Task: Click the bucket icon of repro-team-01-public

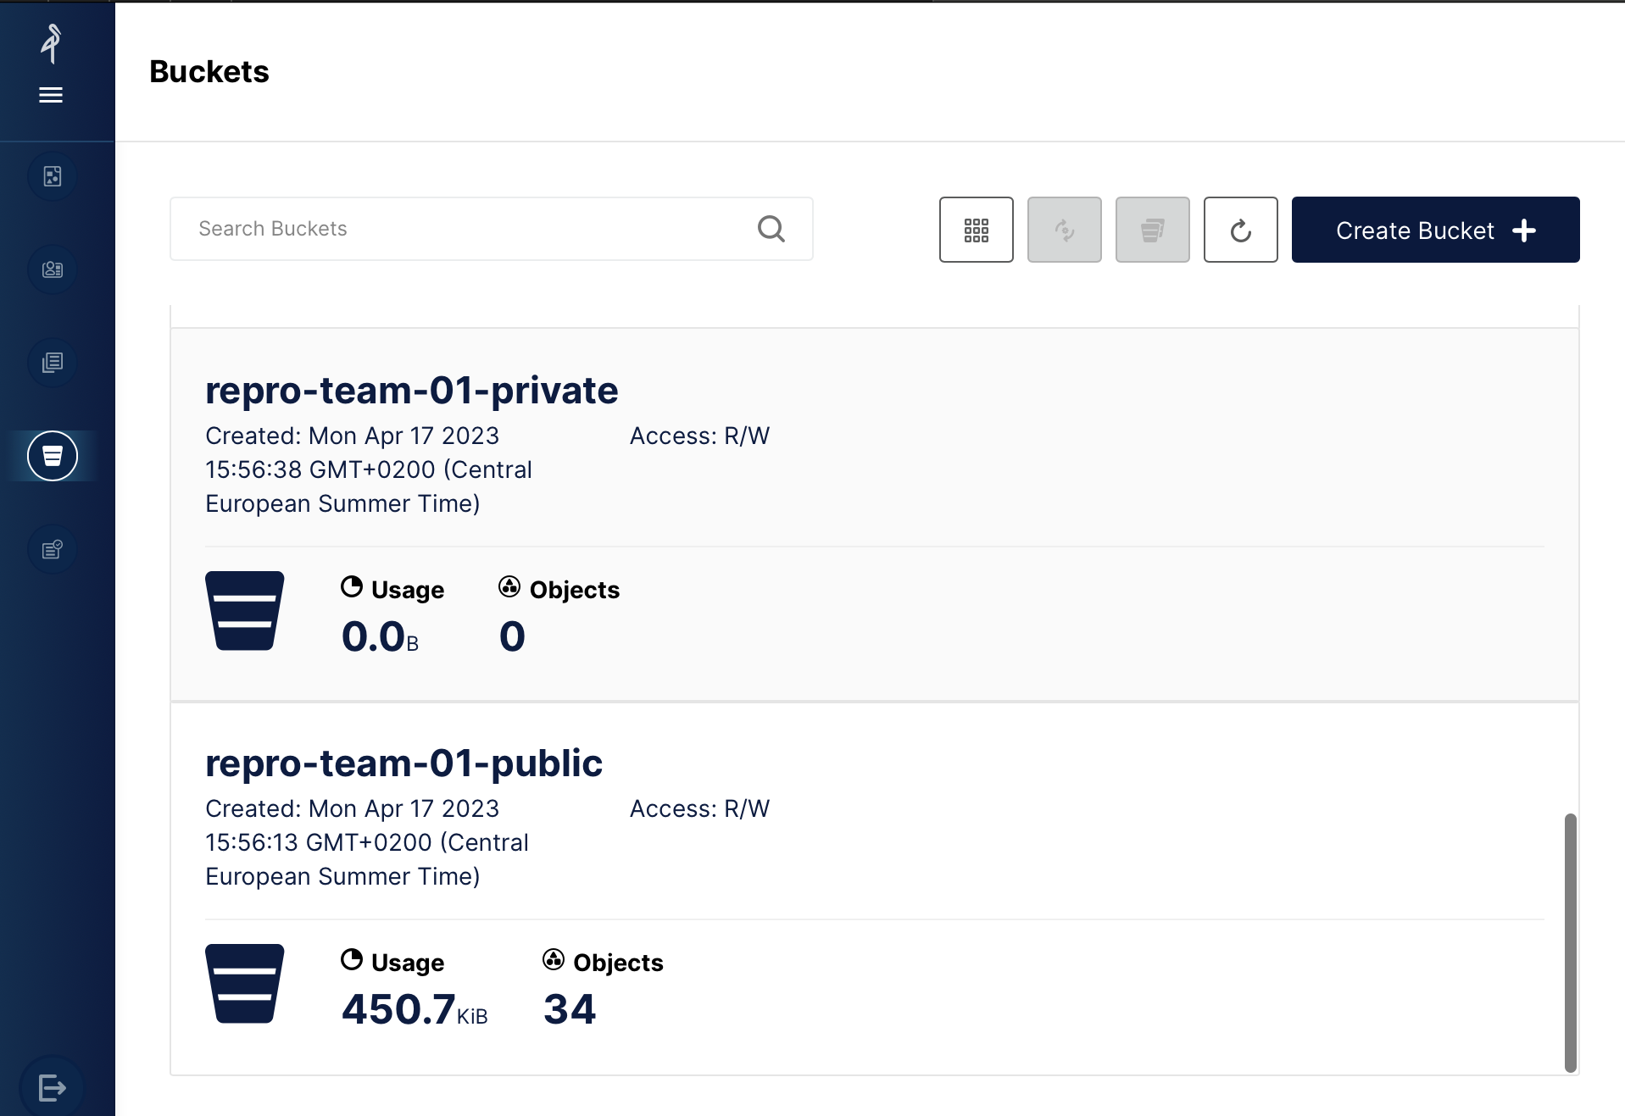Action: click(x=244, y=984)
